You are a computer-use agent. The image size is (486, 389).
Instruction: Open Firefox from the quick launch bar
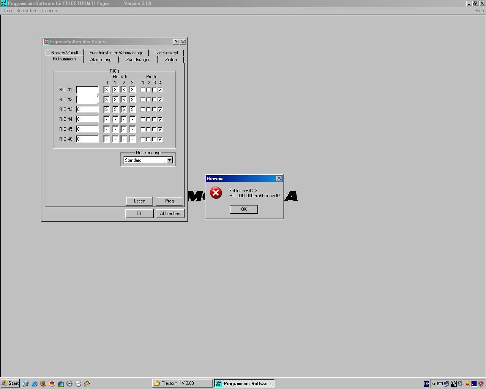pyautogui.click(x=43, y=384)
